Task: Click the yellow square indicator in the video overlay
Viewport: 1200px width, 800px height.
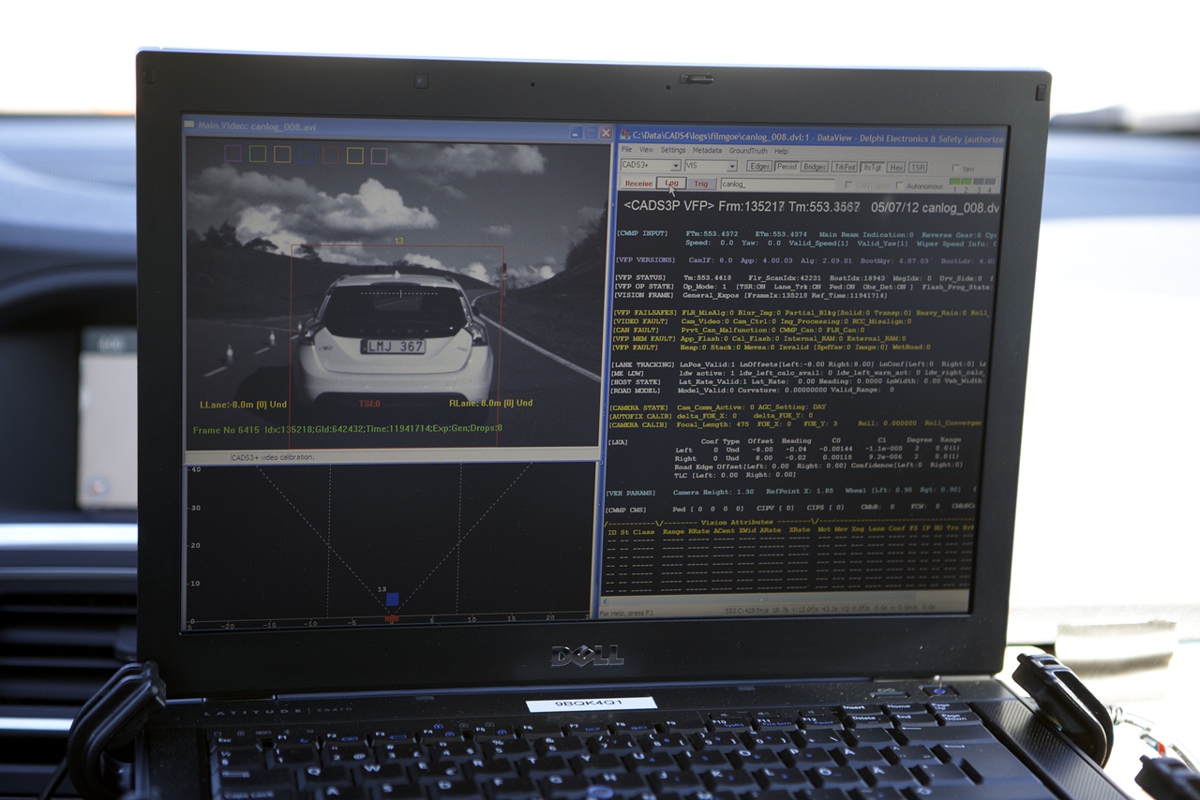Action: (x=355, y=156)
